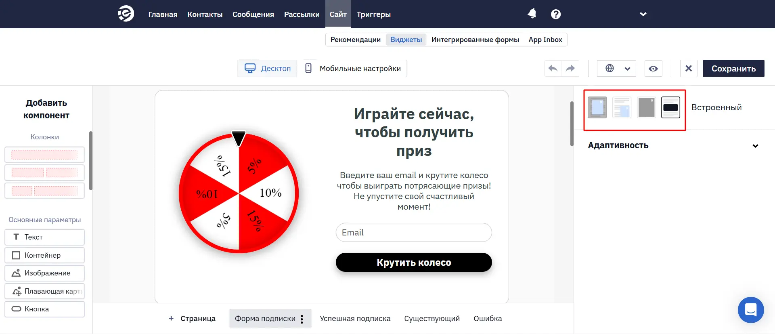Open the chat support bubble
Screen dimensions: 775x334
pos(751,310)
